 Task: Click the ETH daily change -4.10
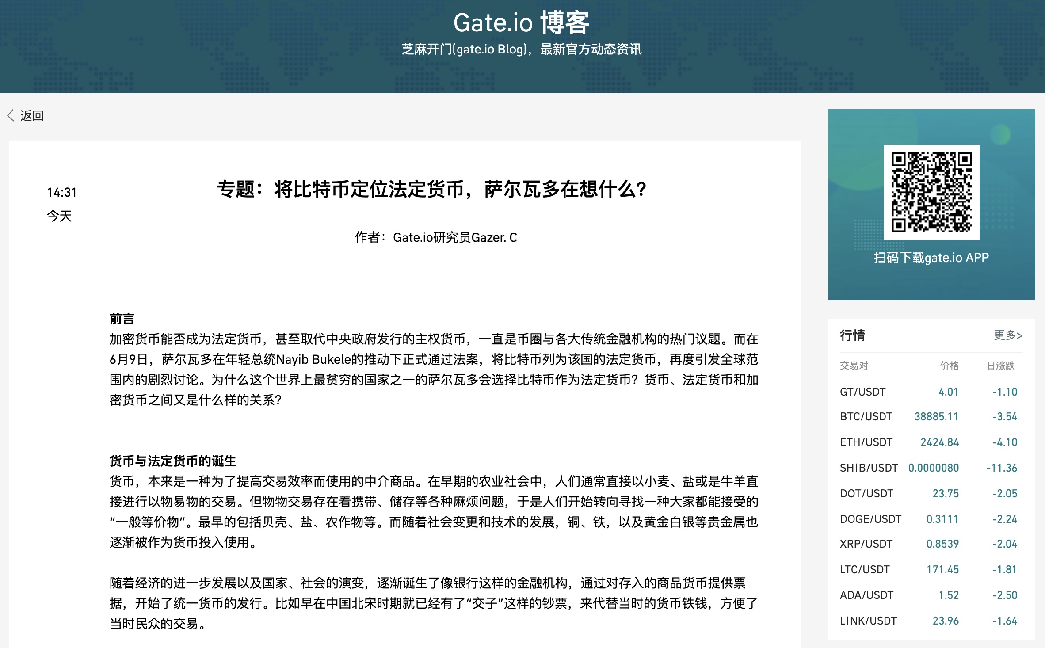pos(1005,442)
